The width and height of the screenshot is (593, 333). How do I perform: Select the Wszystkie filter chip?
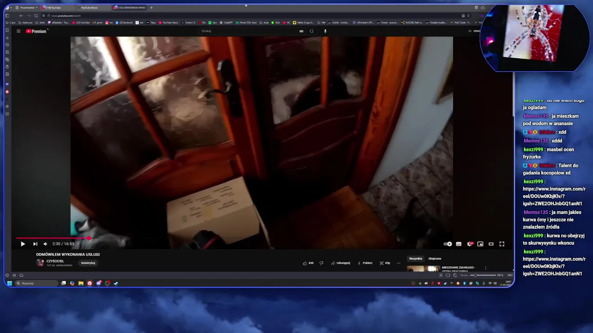(416, 259)
